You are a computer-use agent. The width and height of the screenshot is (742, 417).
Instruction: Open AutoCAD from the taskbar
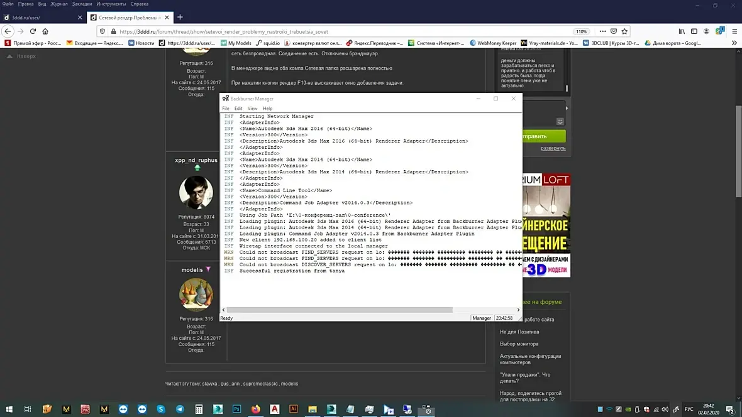tap(274, 409)
